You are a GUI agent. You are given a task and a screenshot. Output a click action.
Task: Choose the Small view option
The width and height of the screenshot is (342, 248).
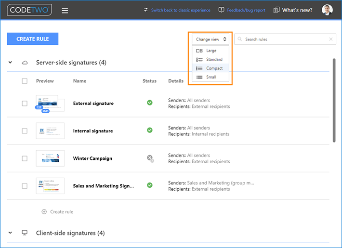(x=210, y=77)
